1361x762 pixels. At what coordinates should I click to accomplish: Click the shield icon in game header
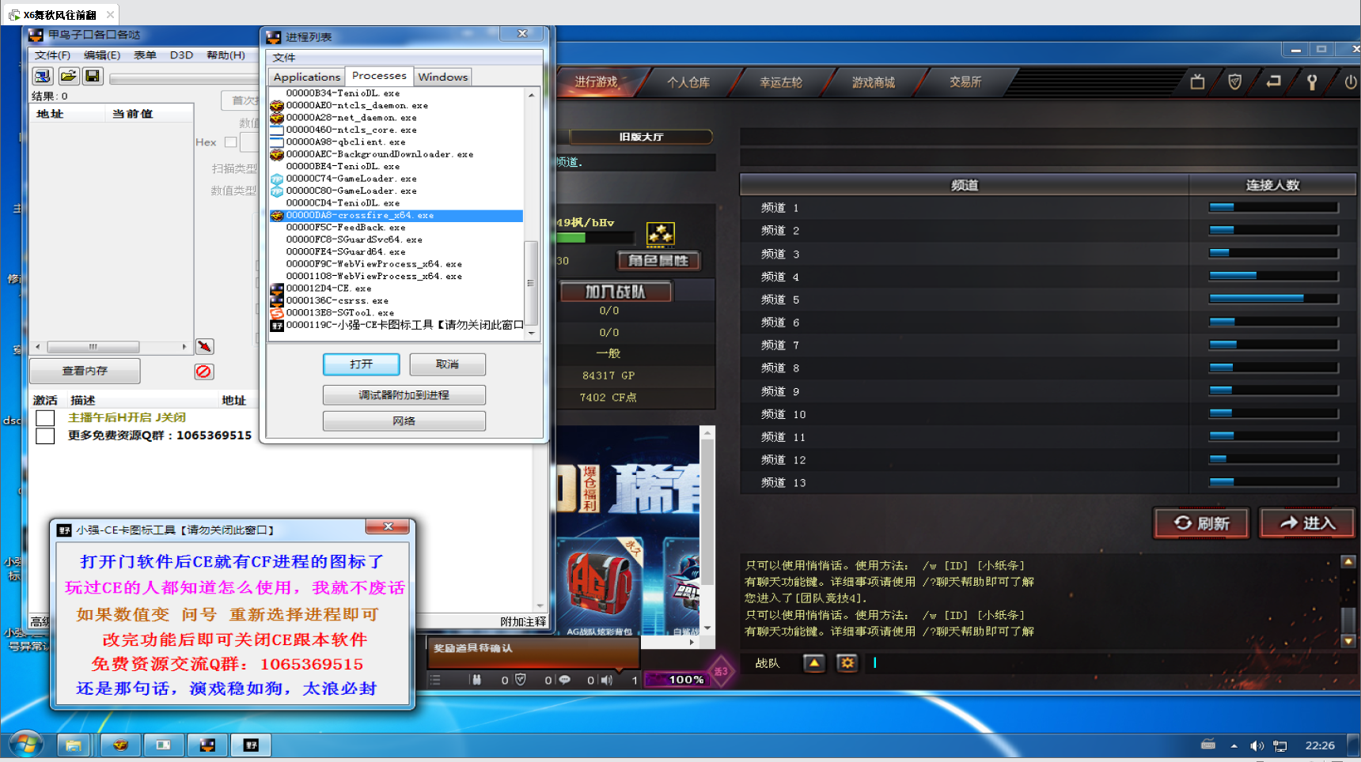(x=1234, y=82)
